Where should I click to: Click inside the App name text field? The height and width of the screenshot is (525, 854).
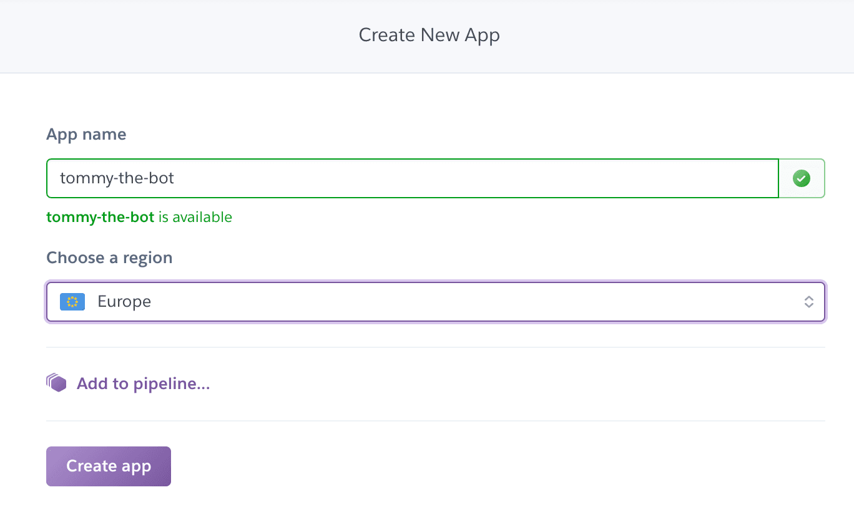coord(412,178)
